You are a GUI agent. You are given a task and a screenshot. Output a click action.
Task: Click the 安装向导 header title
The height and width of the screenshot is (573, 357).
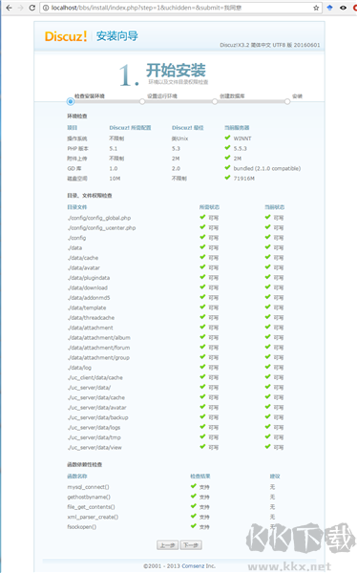[116, 36]
